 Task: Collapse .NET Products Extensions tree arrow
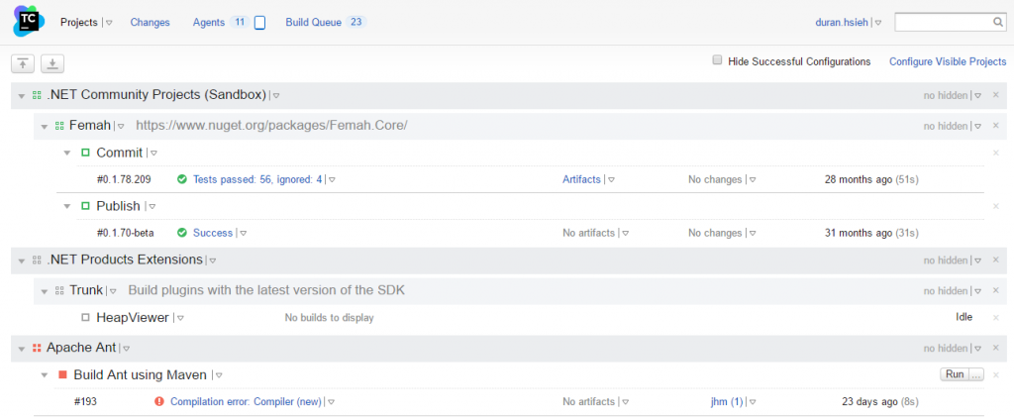[x=22, y=261]
